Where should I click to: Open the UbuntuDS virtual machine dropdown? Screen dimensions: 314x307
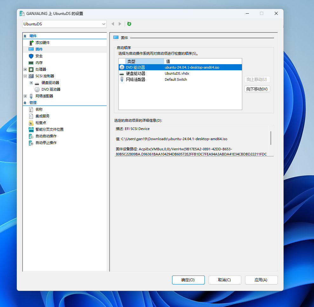point(64,24)
